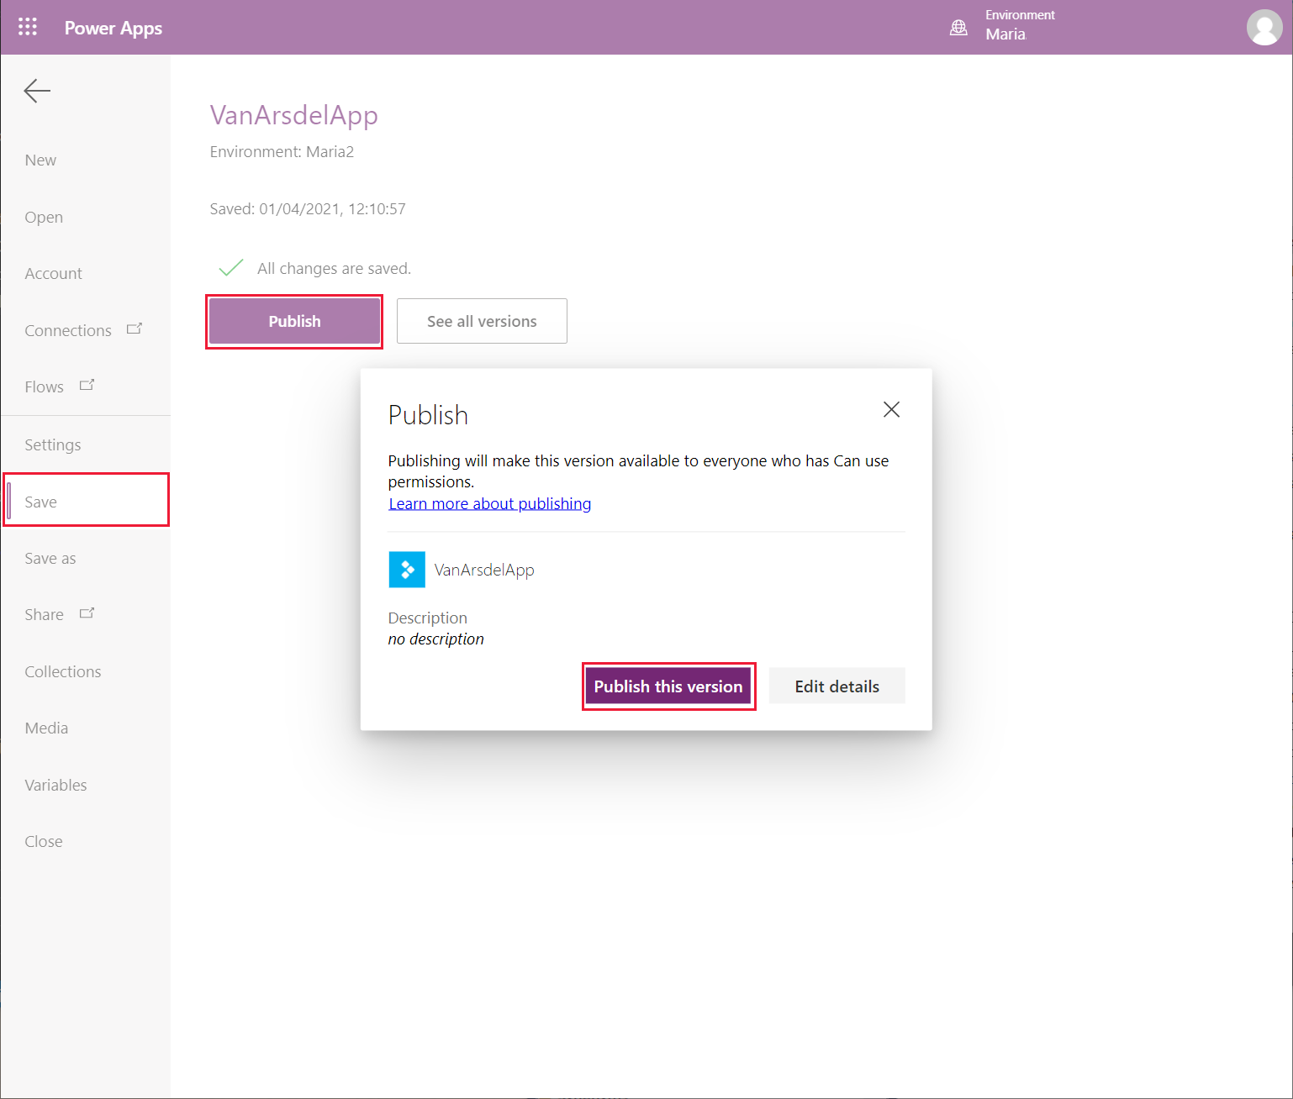The height and width of the screenshot is (1099, 1293).
Task: Open Settings in the left menu
Action: tap(53, 445)
